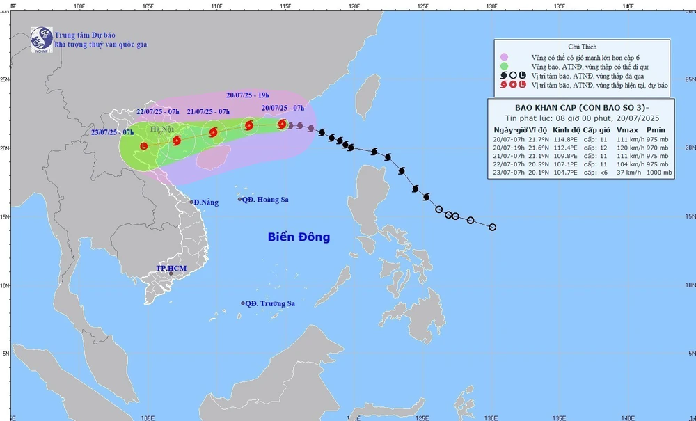Click the red L symbol in the legend
696x421 pixels.
pos(523,85)
